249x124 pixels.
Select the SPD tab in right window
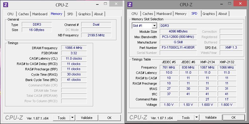point(194,13)
